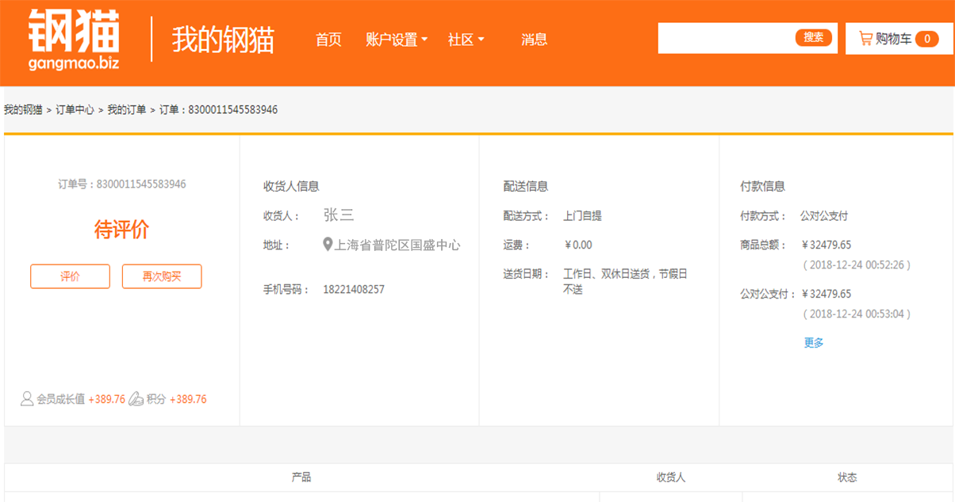This screenshot has height=502, width=955.
Task: Click the 再次购买 buy again button
Action: (x=162, y=276)
